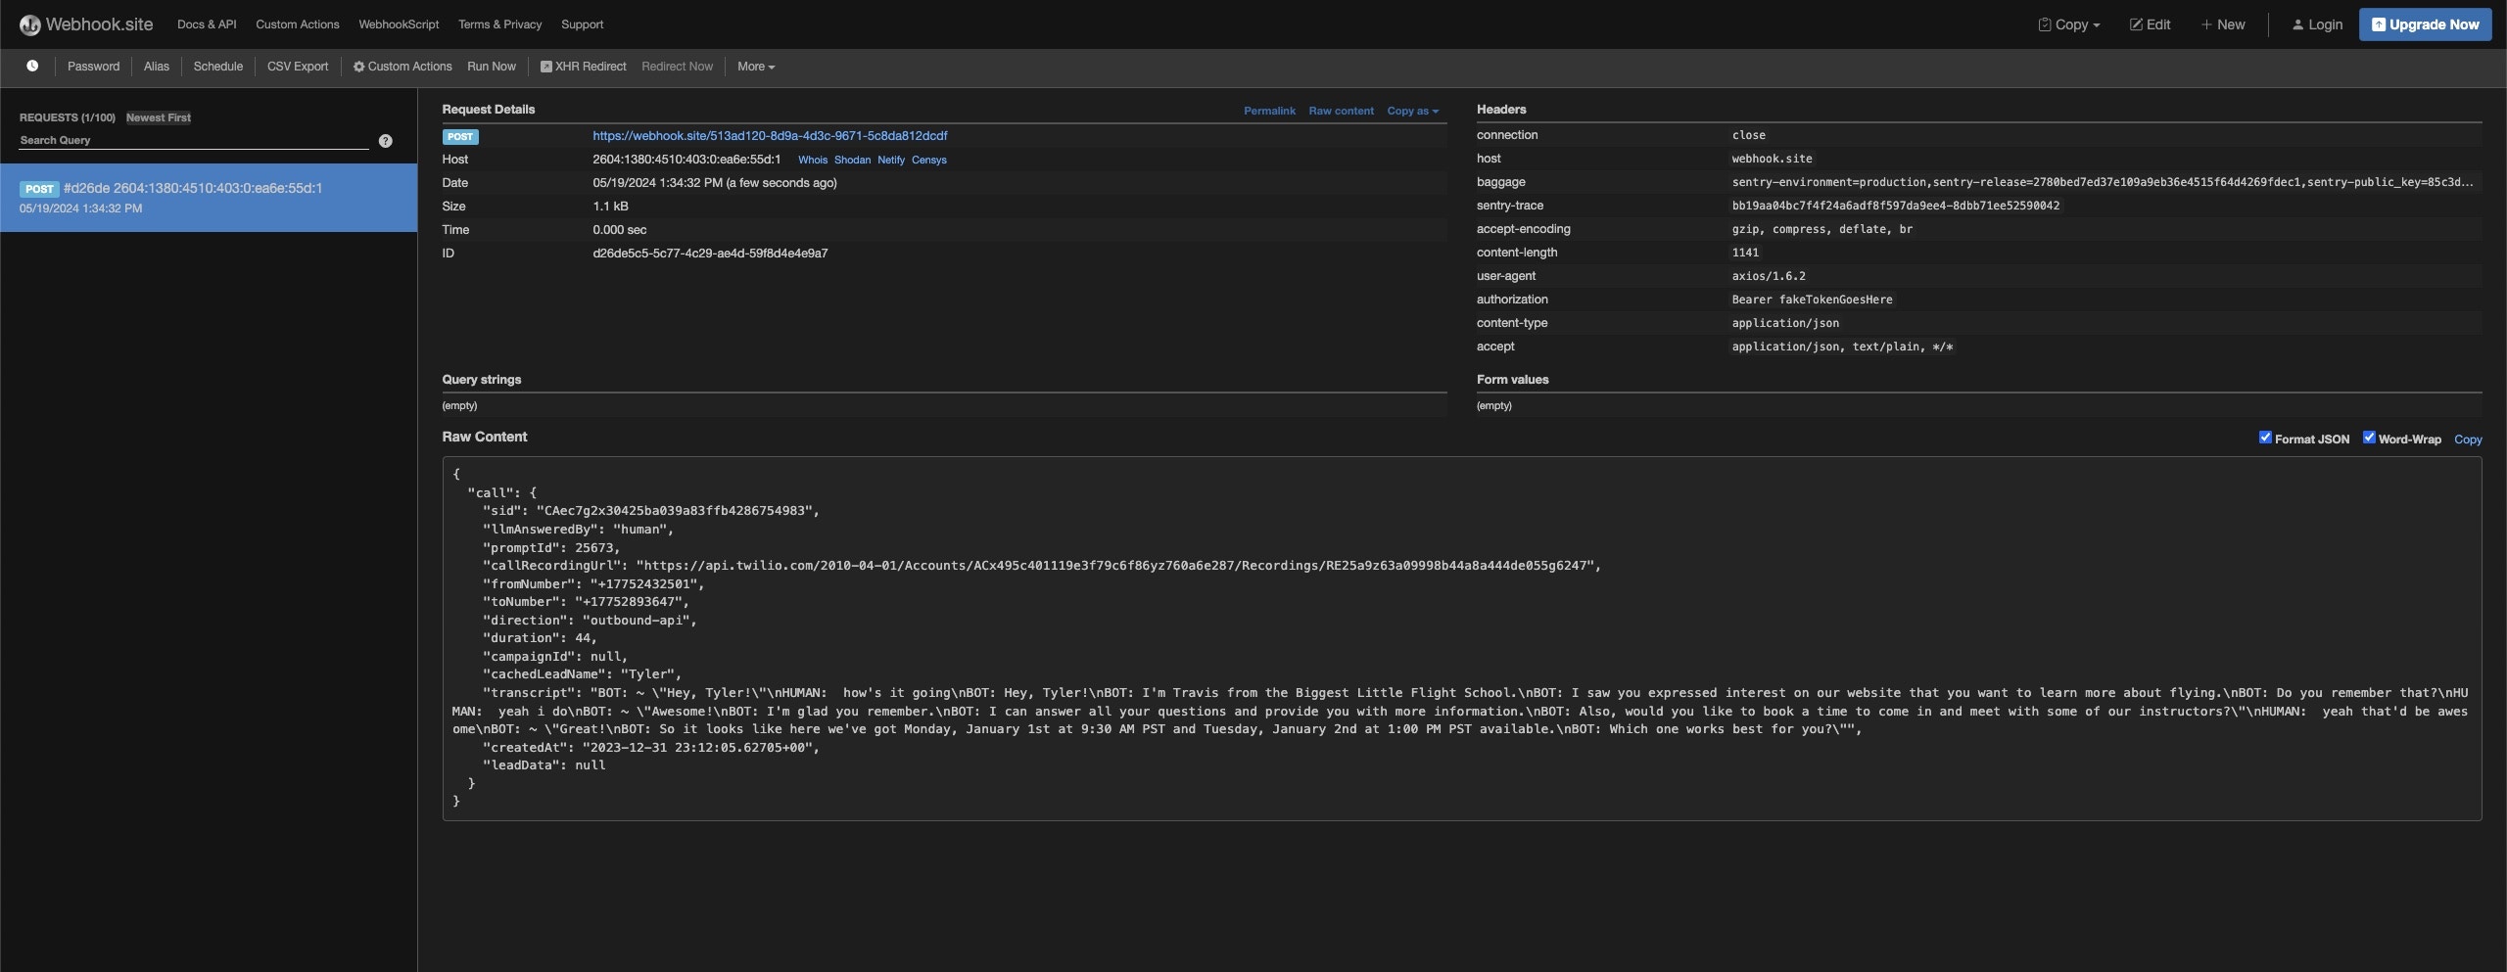The height and width of the screenshot is (972, 2507).
Task: Open Docs & API page
Action: [x=207, y=24]
